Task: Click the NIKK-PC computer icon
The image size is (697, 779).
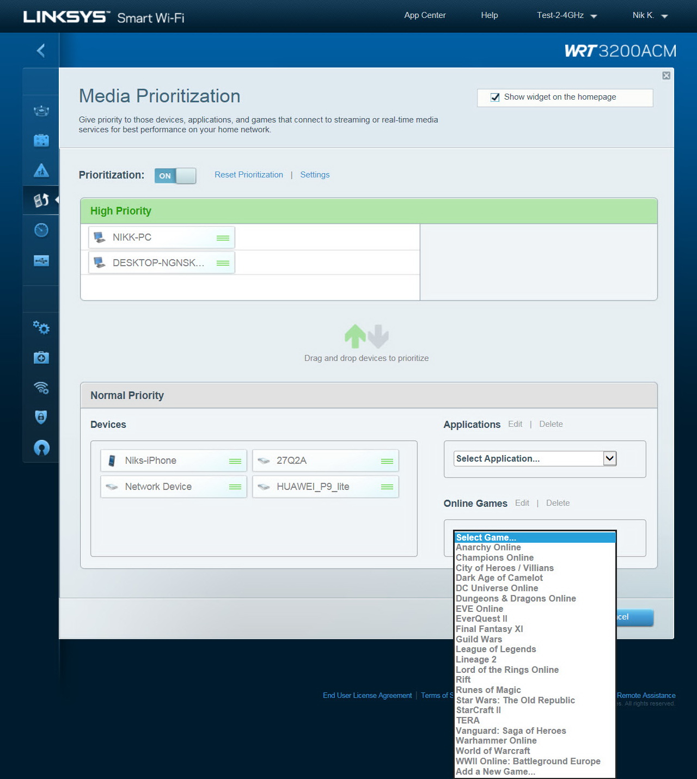Action: pyautogui.click(x=100, y=237)
